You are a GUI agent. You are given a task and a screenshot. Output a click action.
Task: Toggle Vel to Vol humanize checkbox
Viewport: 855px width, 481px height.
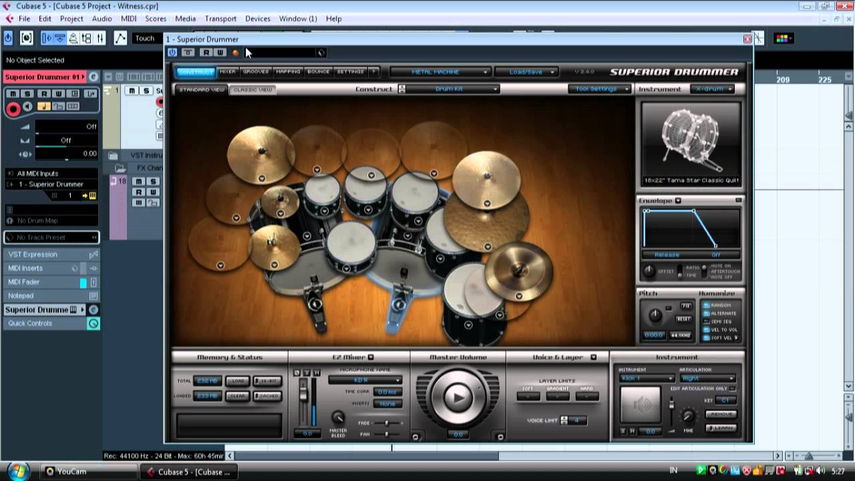(707, 329)
